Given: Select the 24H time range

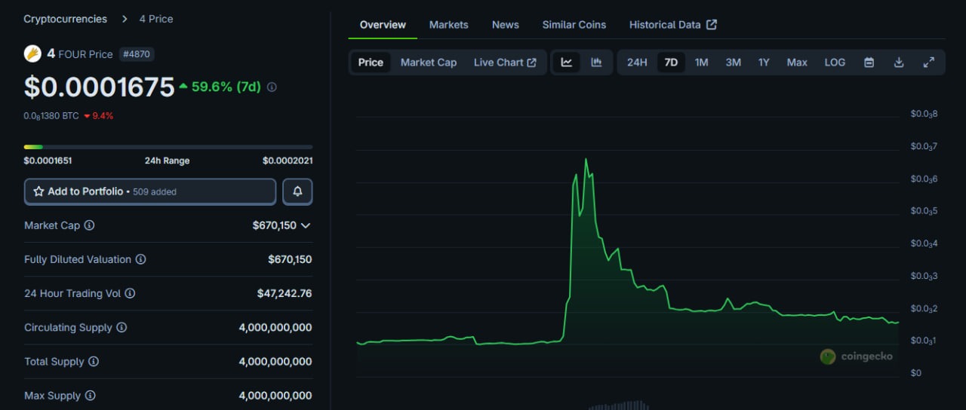Looking at the screenshot, I should pyautogui.click(x=637, y=63).
